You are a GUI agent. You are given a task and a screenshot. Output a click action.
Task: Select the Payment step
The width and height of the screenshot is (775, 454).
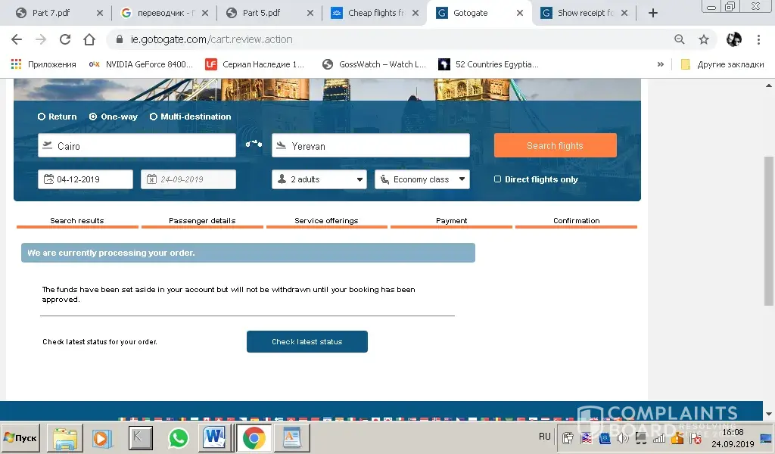tap(451, 221)
